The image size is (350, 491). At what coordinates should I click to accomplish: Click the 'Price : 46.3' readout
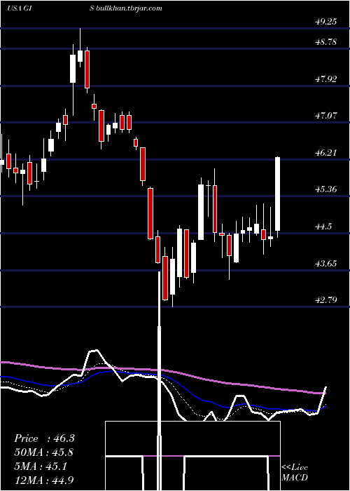click(x=44, y=438)
